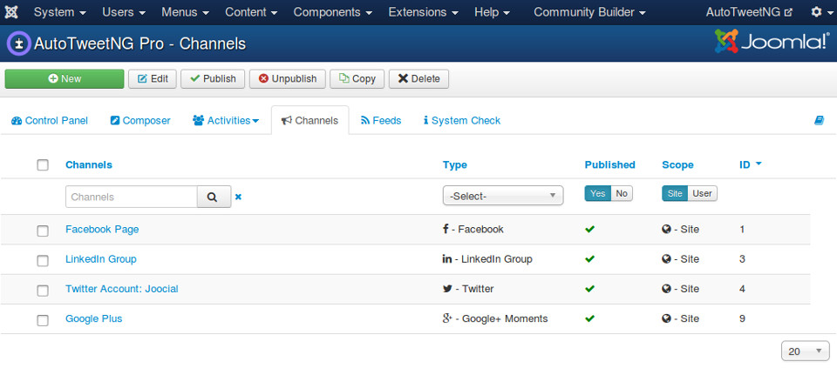Open the LinkedIn Group channel link

tap(101, 259)
